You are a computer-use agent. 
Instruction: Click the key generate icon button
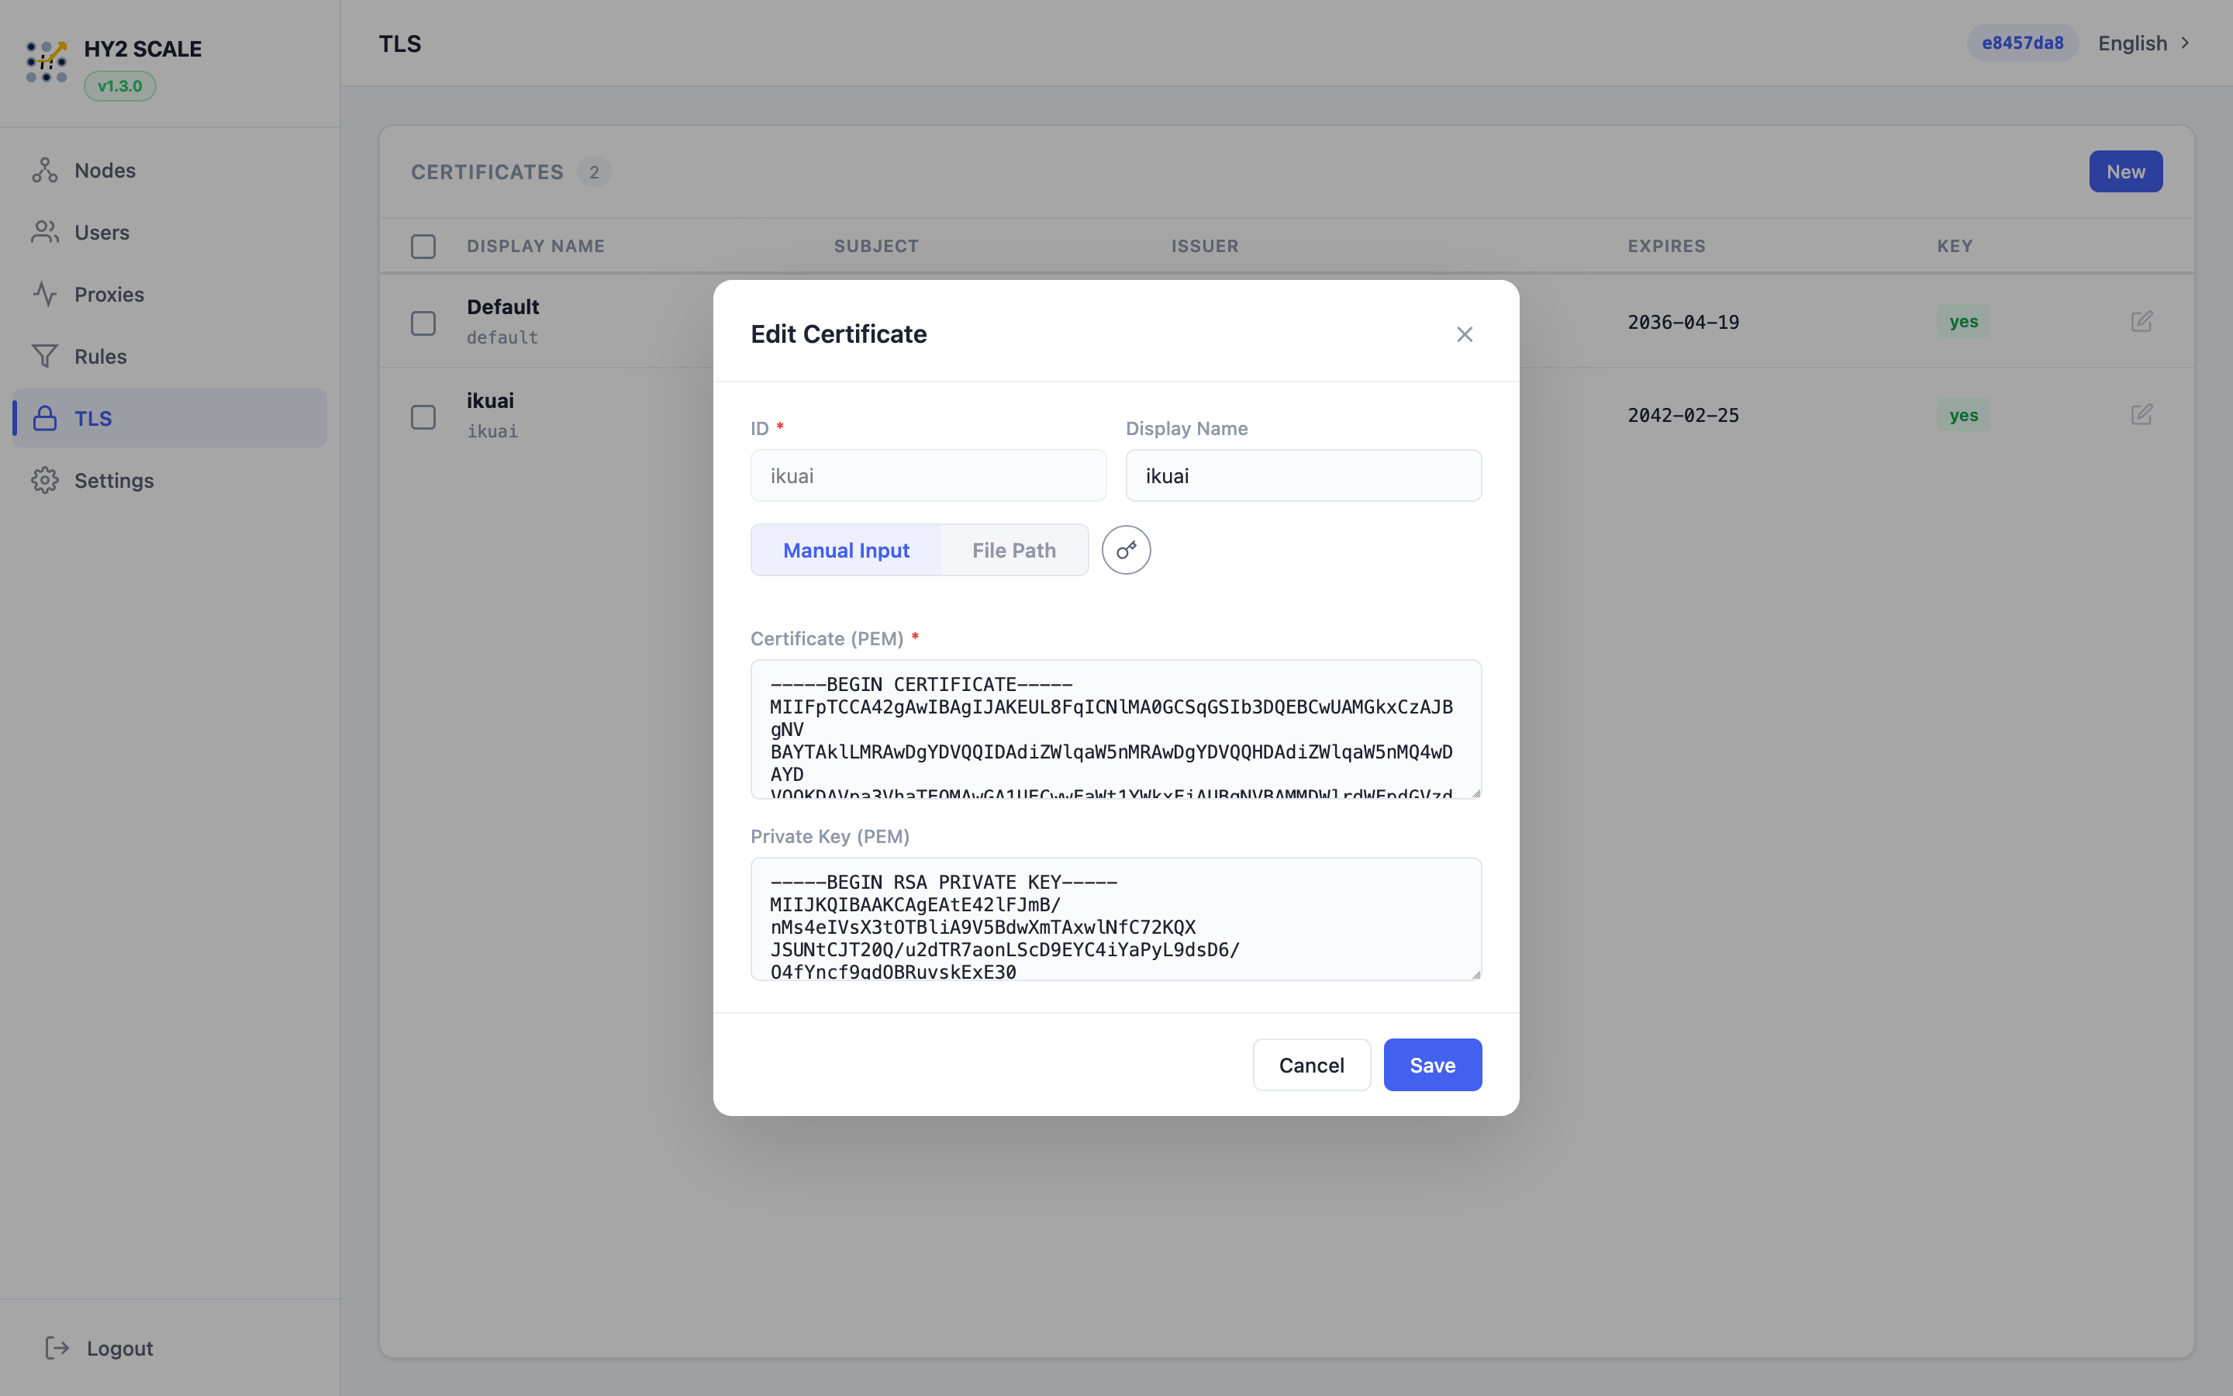click(x=1126, y=551)
